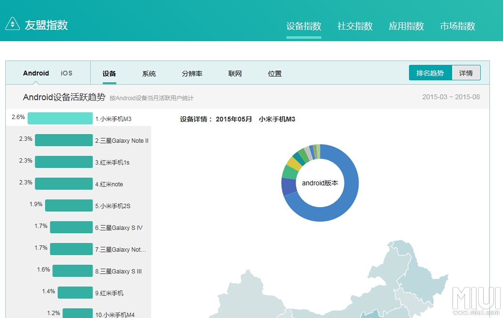Select 应用指数 in the top navigation

(x=406, y=26)
